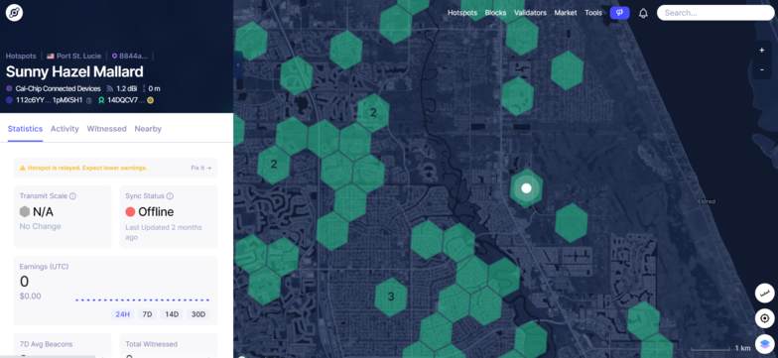This screenshot has height=358, width=778.
Task: Open the Validators menu item
Action: pyautogui.click(x=530, y=13)
